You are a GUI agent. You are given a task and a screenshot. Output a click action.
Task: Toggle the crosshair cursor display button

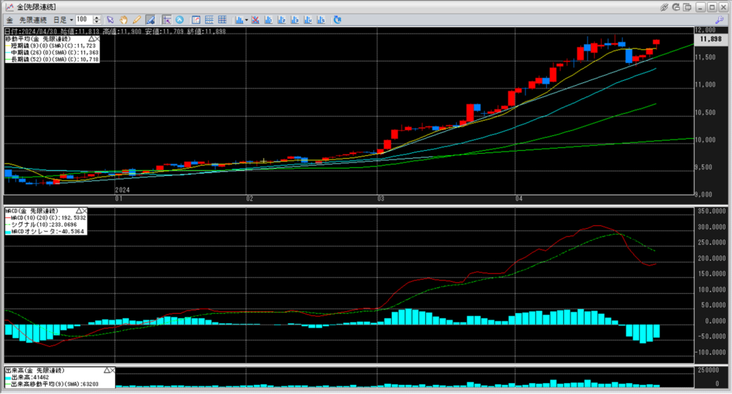pos(166,19)
